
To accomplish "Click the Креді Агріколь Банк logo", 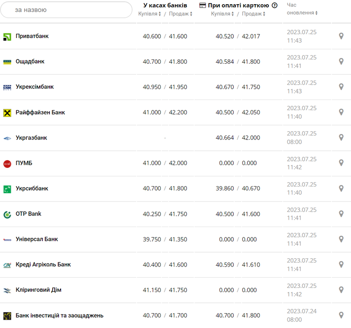I will [x=7, y=265].
